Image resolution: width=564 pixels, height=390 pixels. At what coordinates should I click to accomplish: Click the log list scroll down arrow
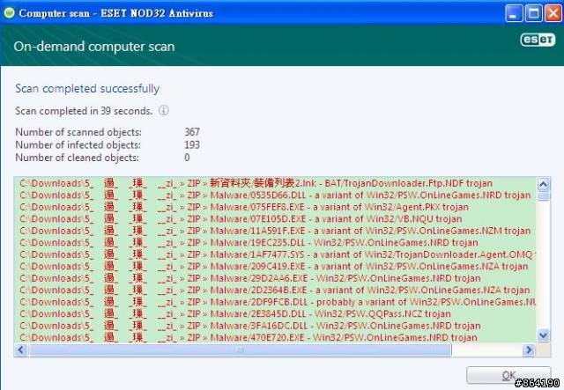543,335
